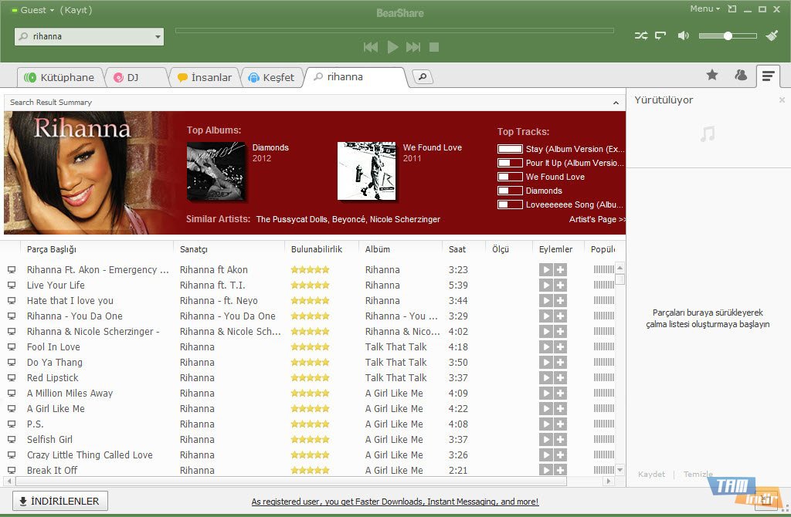Image resolution: width=791 pixels, height=517 pixels.
Task: Add Red Lipstick to playlist
Action: pos(560,378)
